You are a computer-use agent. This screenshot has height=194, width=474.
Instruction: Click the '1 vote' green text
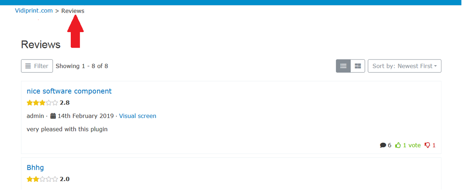412,145
